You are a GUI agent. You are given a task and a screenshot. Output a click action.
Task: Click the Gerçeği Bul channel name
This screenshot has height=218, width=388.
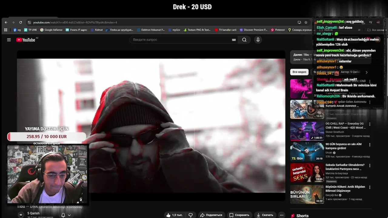click(x=332, y=195)
